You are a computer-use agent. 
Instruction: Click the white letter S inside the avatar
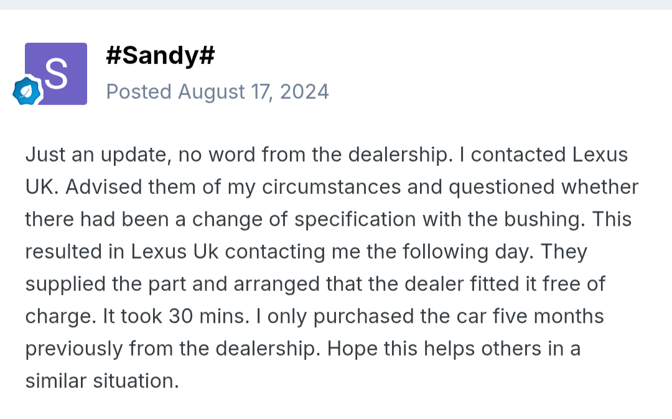[56, 73]
